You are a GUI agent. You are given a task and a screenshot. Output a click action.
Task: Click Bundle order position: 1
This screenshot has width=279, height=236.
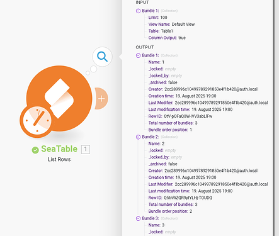click(x=170, y=130)
